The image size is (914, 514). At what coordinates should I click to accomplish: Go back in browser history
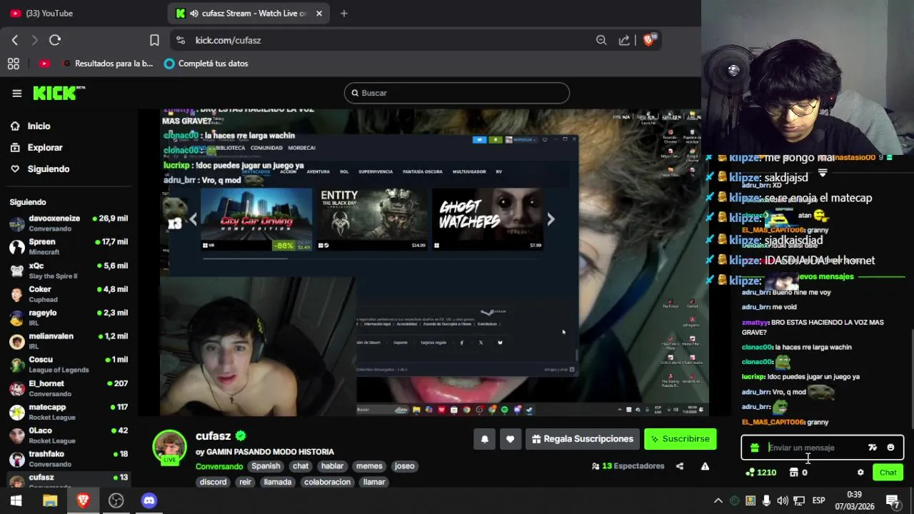pyautogui.click(x=15, y=40)
